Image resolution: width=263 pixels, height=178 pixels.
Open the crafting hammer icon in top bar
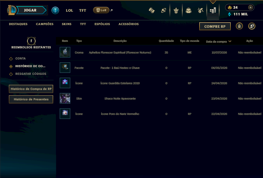(x=201, y=10)
